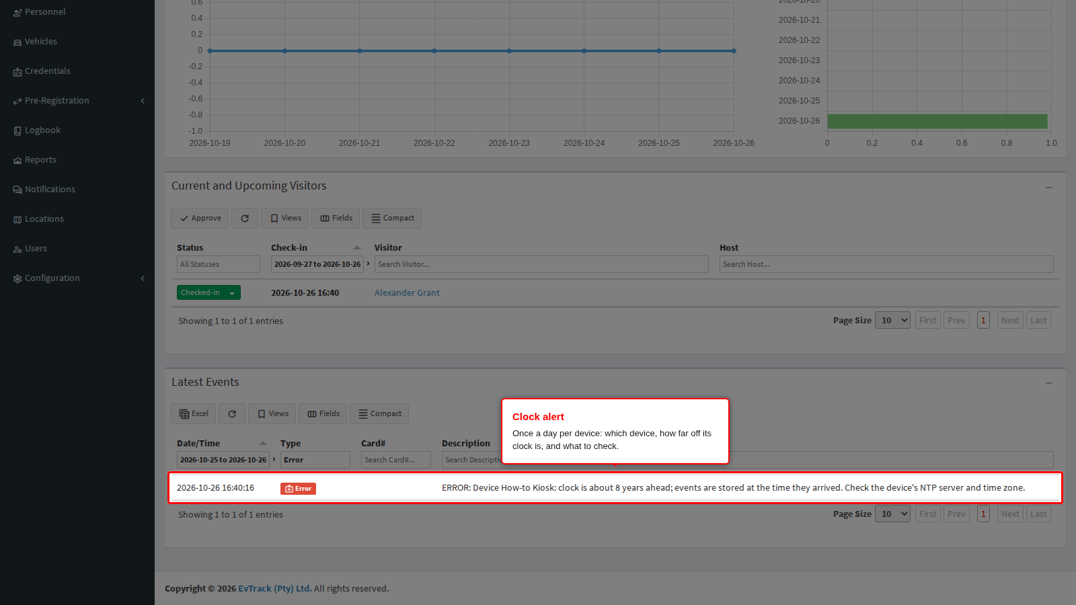Export Latest Events to Excel
The height and width of the screenshot is (605, 1076).
[194, 414]
